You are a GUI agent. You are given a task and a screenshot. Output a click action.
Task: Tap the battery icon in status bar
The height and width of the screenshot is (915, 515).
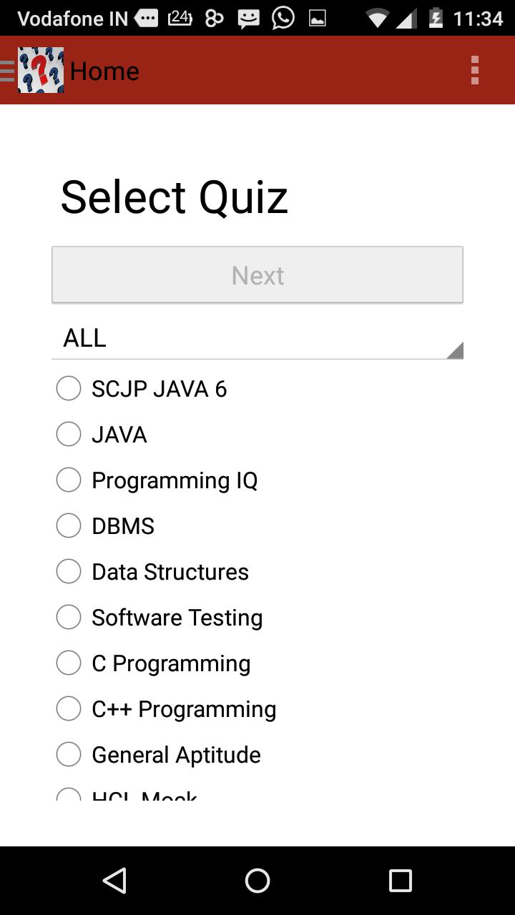click(x=436, y=18)
